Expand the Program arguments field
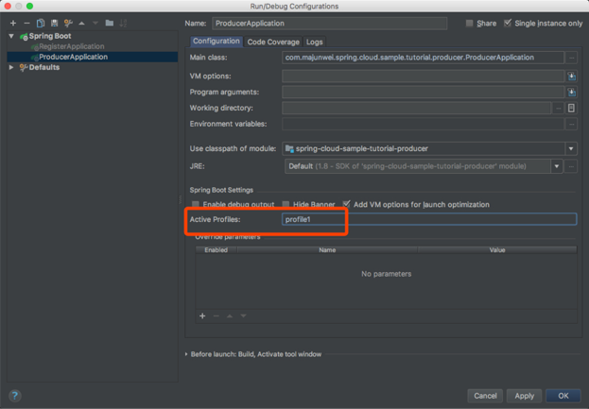 571,93
